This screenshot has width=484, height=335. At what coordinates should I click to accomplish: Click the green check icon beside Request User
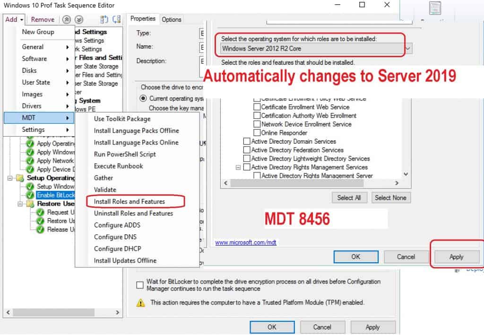click(x=40, y=212)
